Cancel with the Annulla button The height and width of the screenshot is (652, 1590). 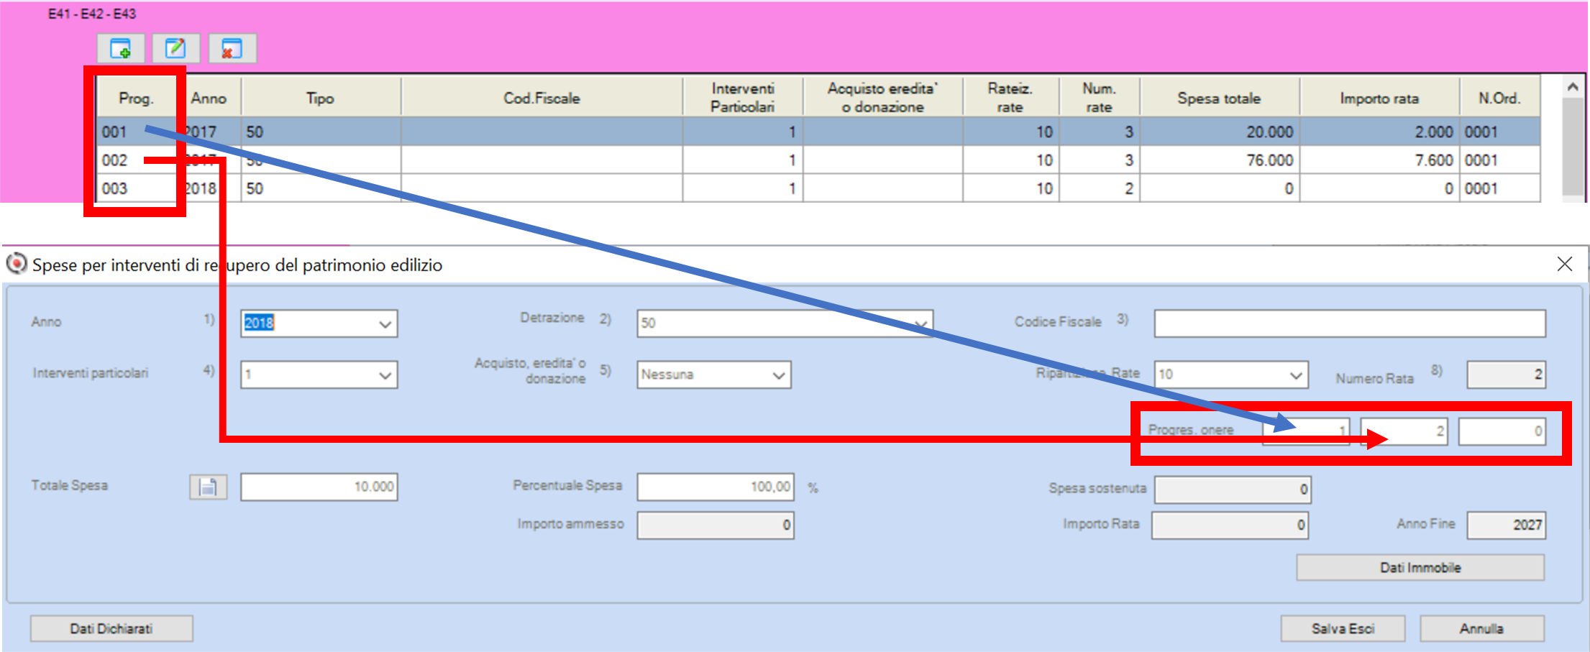coord(1481,628)
